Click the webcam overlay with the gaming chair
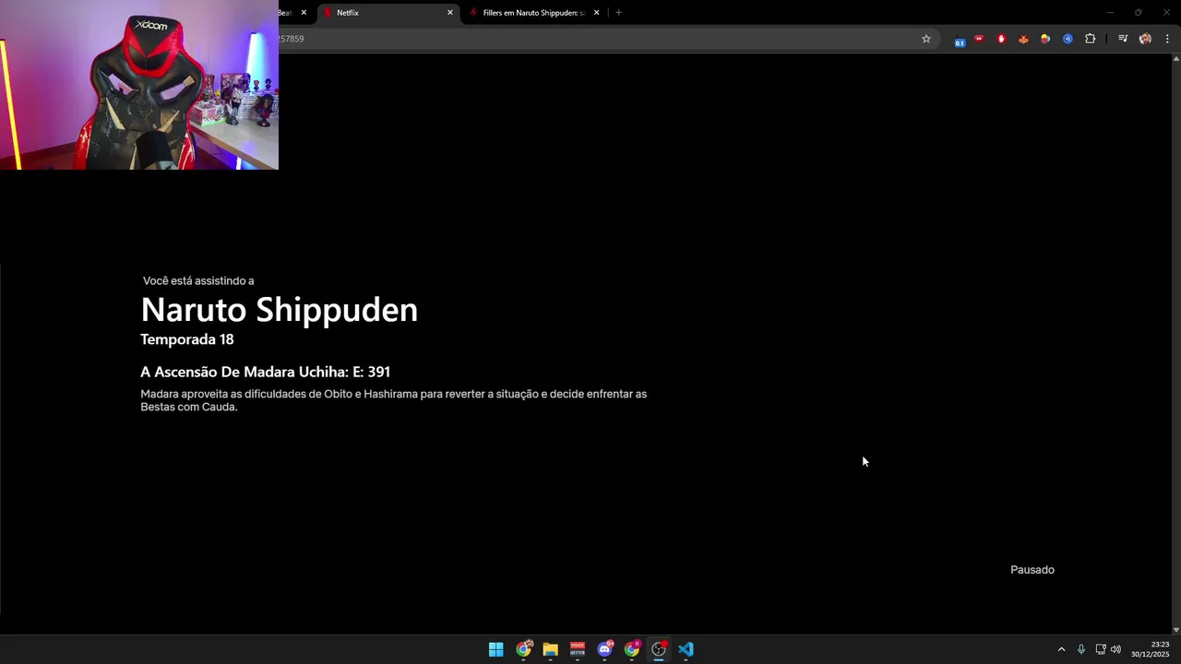The width and height of the screenshot is (1181, 664). pyautogui.click(x=139, y=85)
